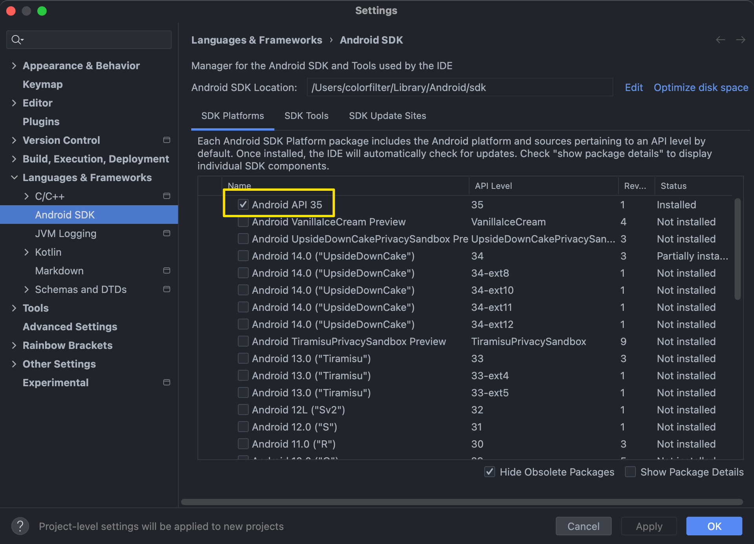Click the SDK platforms list vertical scrollbar
Viewport: 754px width, 544px height.
(738, 249)
